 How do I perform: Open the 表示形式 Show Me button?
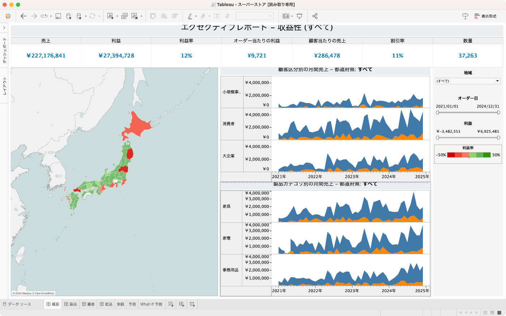pos(485,16)
